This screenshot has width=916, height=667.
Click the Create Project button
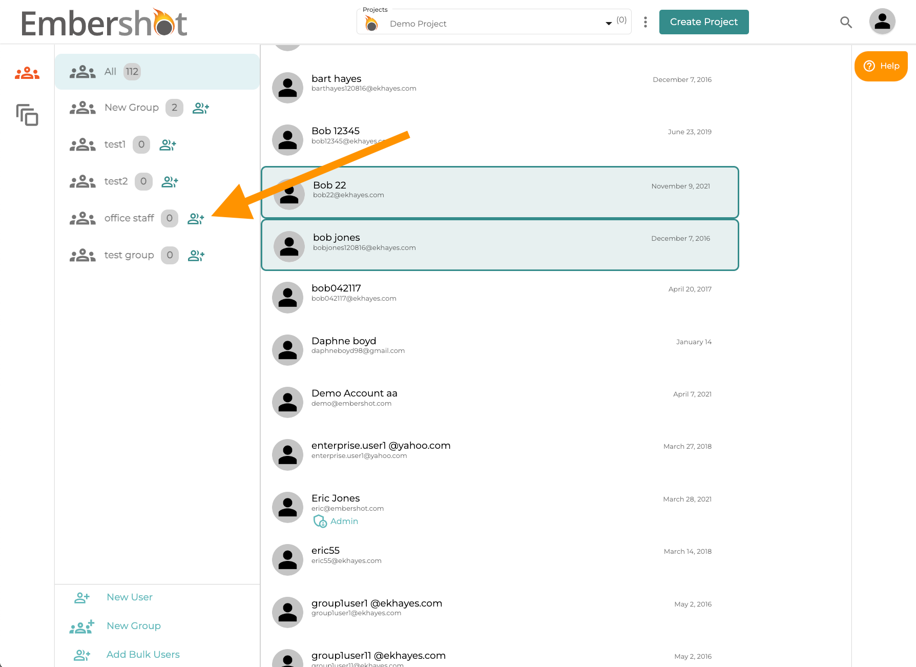pos(704,22)
